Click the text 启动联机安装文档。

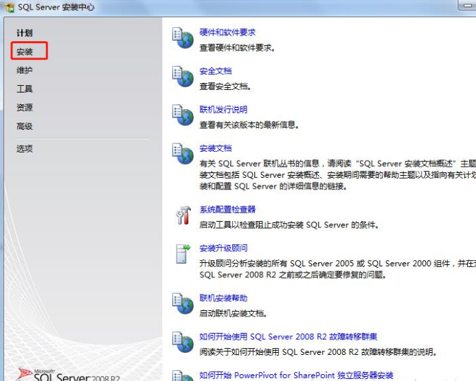coord(234,313)
